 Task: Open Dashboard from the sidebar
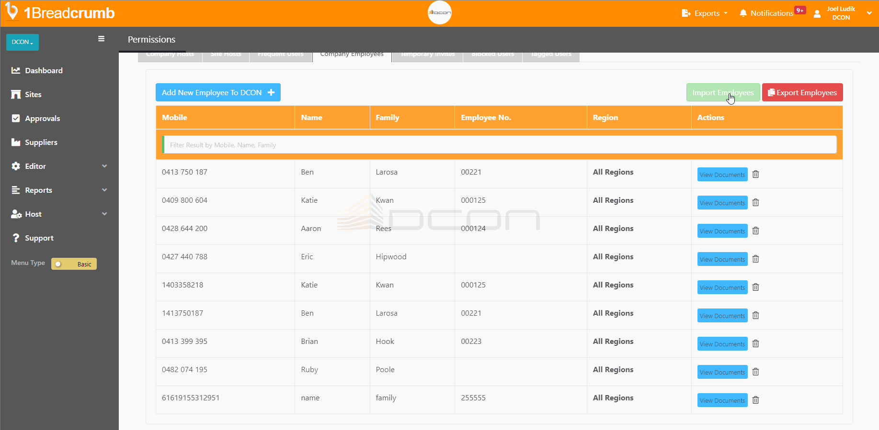click(x=44, y=71)
